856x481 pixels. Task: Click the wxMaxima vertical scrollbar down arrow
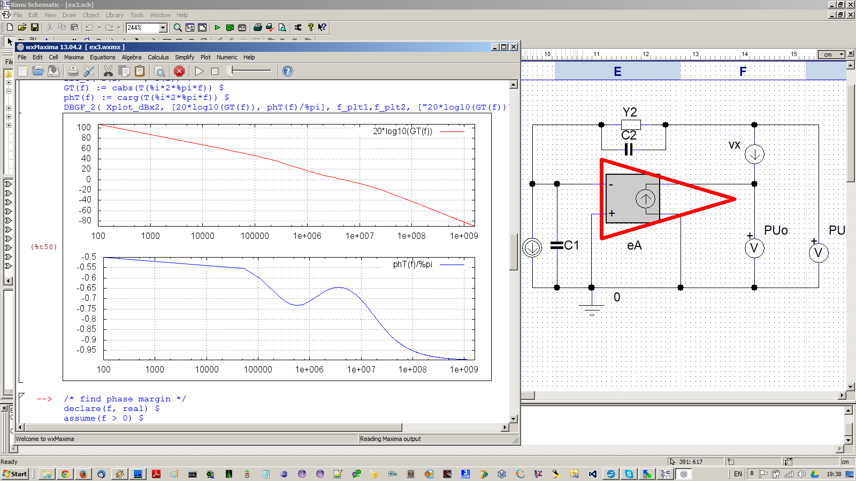(514, 419)
